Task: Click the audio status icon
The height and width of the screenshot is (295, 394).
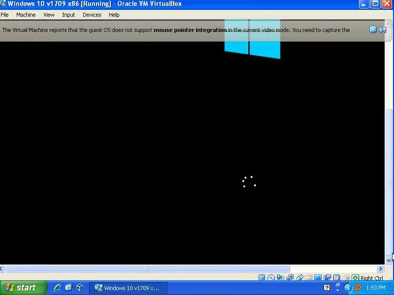Action: (x=280, y=277)
